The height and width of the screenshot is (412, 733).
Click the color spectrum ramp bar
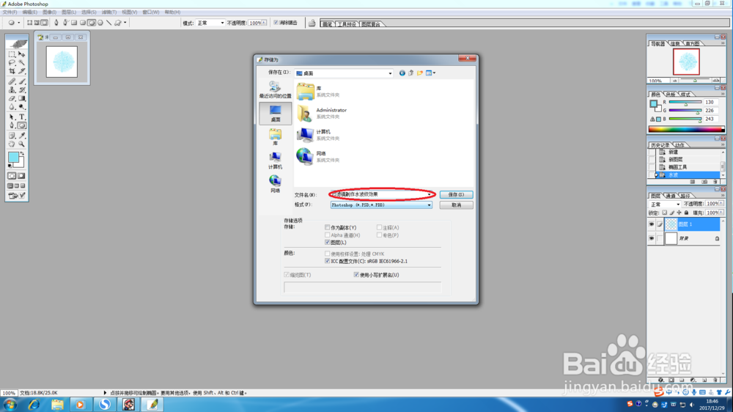[x=686, y=129]
